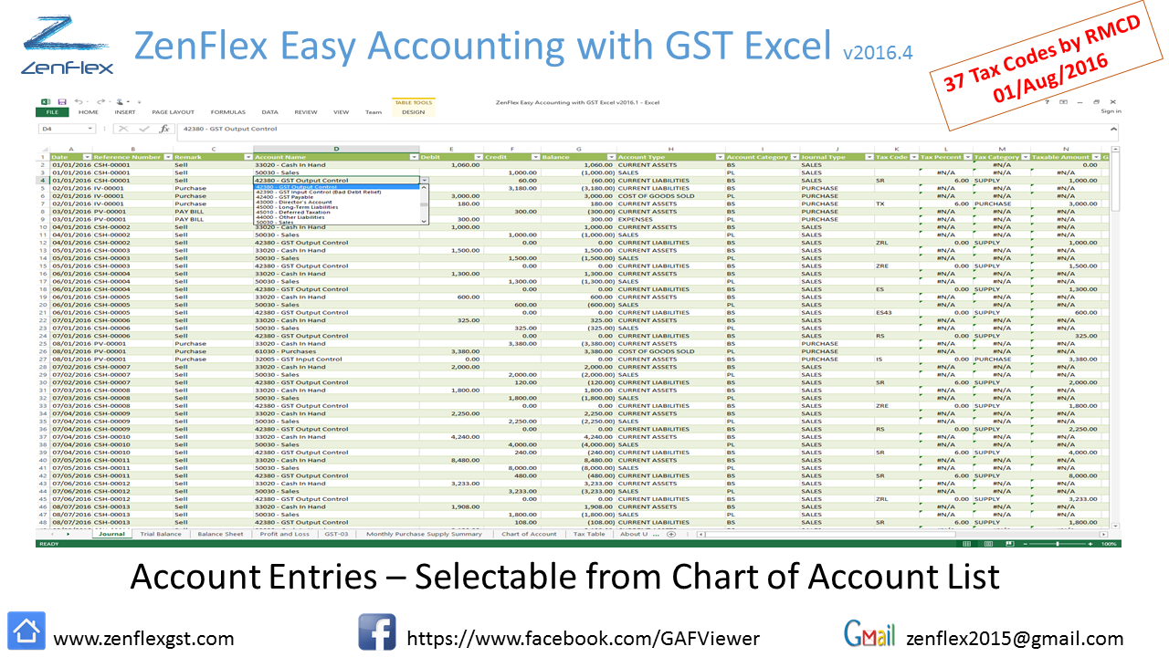The height and width of the screenshot is (657, 1169).
Task: Select column D header
Action: 336,149
